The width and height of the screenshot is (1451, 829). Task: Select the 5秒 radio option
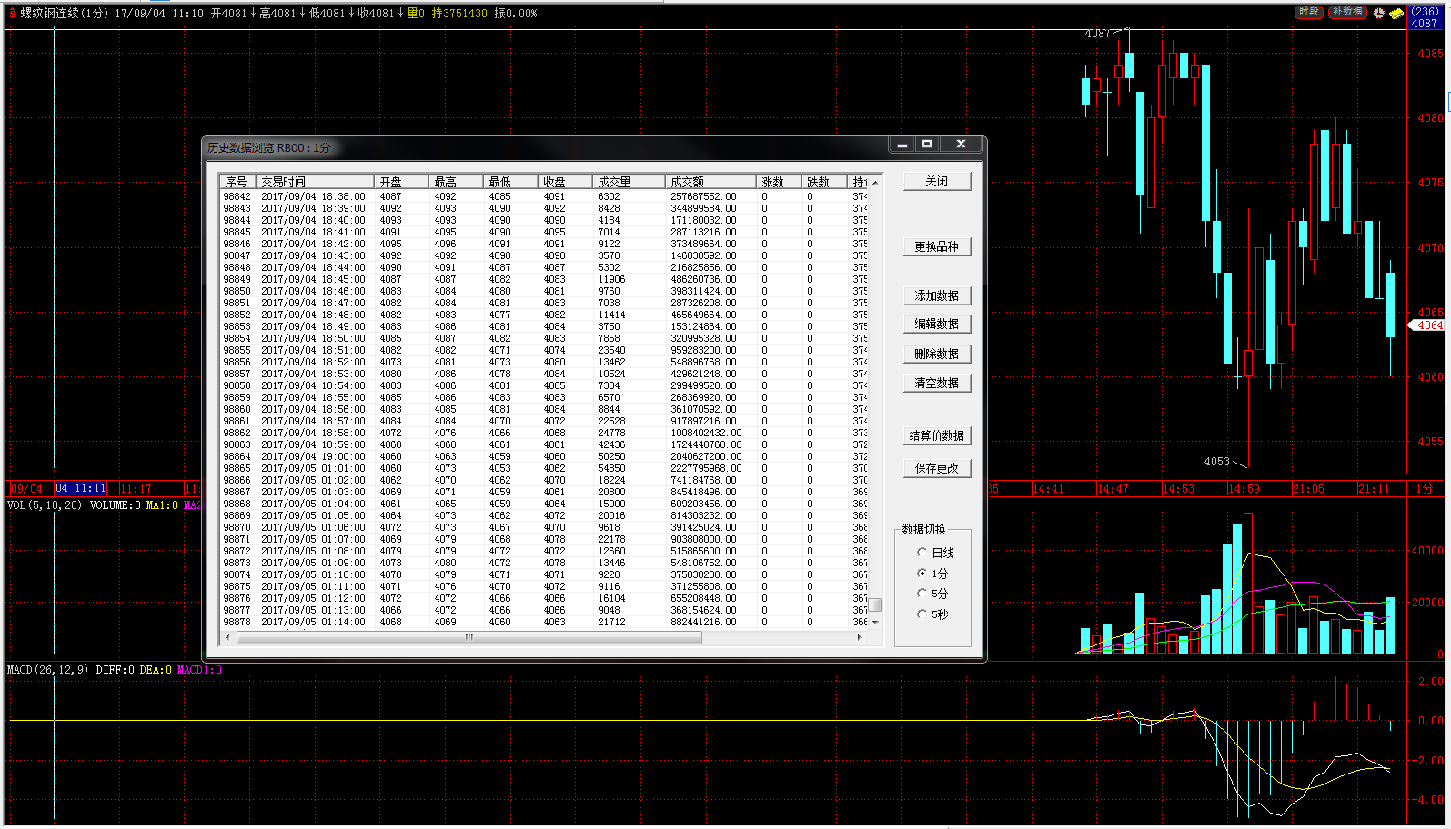click(922, 614)
